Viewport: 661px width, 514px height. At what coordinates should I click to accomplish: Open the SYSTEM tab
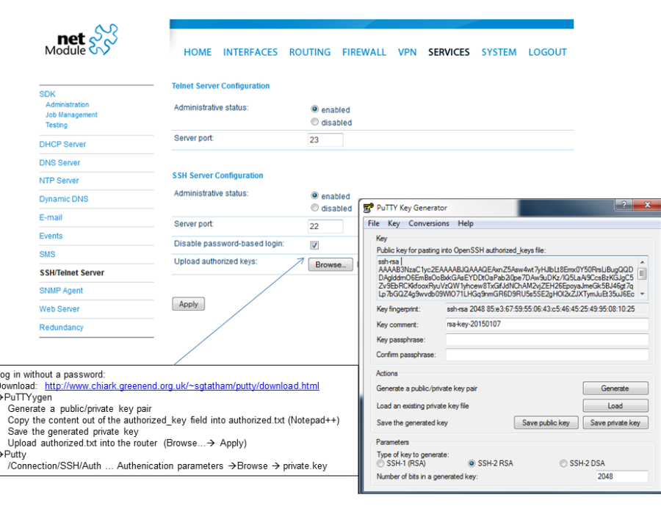[499, 52]
